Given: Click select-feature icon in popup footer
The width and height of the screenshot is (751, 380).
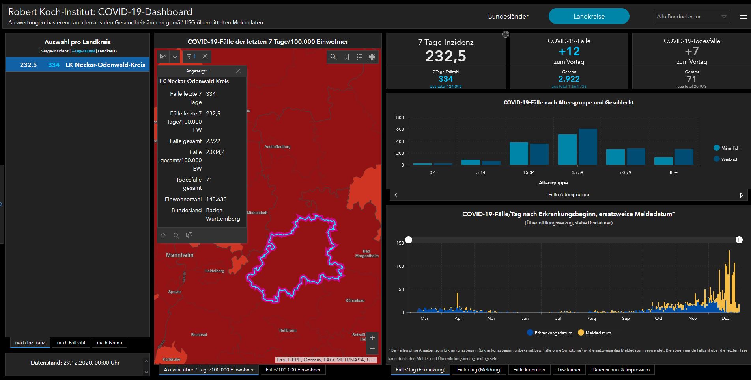Looking at the screenshot, I should pyautogui.click(x=189, y=235).
